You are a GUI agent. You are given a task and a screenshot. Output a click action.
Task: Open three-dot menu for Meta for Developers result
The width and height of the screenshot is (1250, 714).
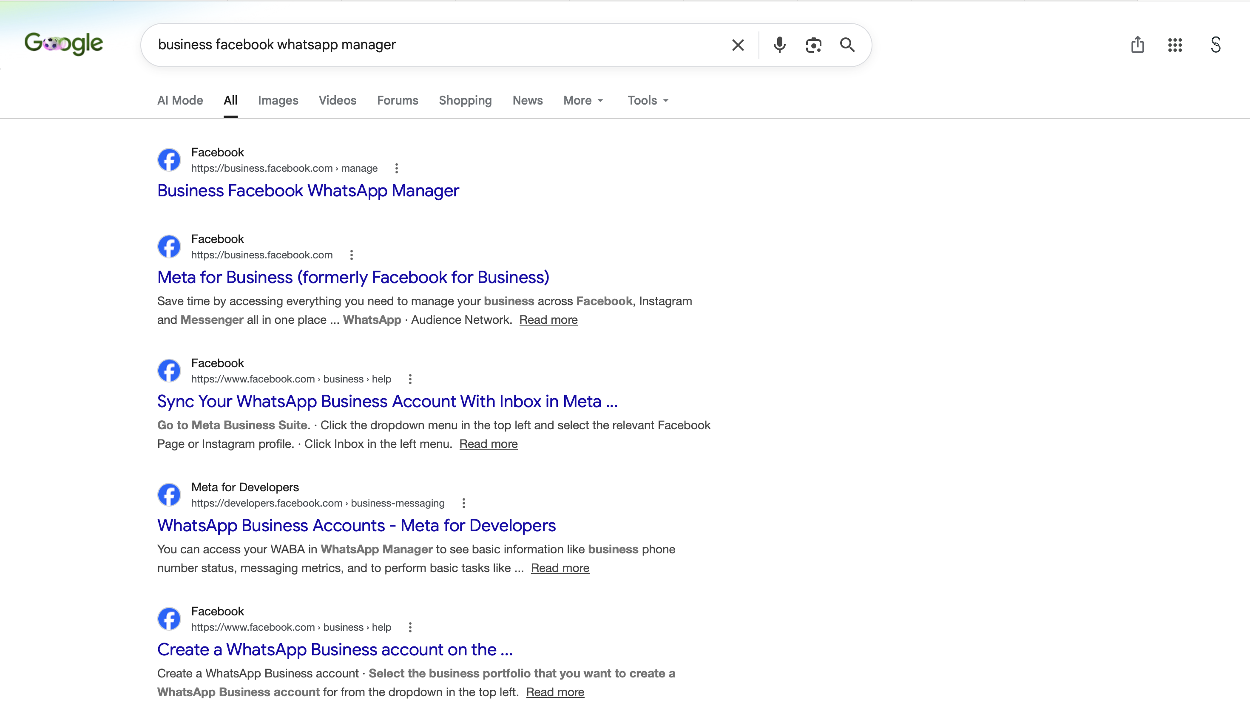(463, 503)
